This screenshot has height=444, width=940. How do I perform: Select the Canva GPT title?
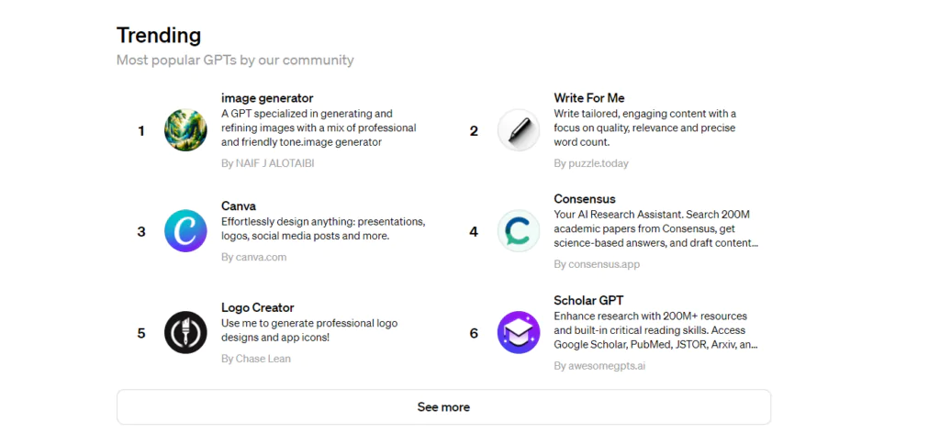click(239, 206)
